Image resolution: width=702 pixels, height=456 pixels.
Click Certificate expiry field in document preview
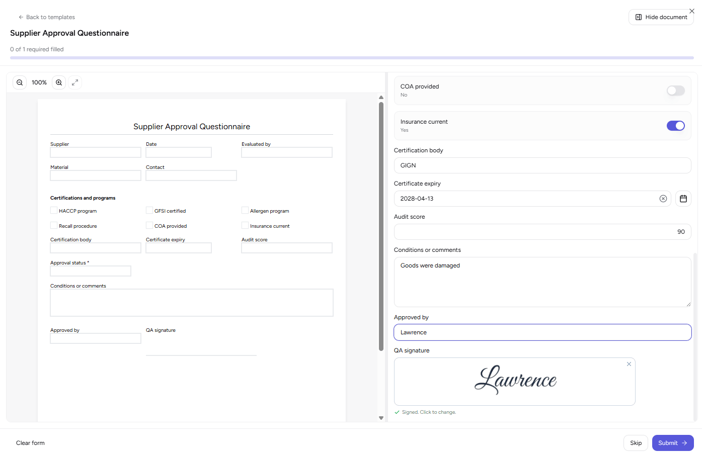tap(179, 248)
